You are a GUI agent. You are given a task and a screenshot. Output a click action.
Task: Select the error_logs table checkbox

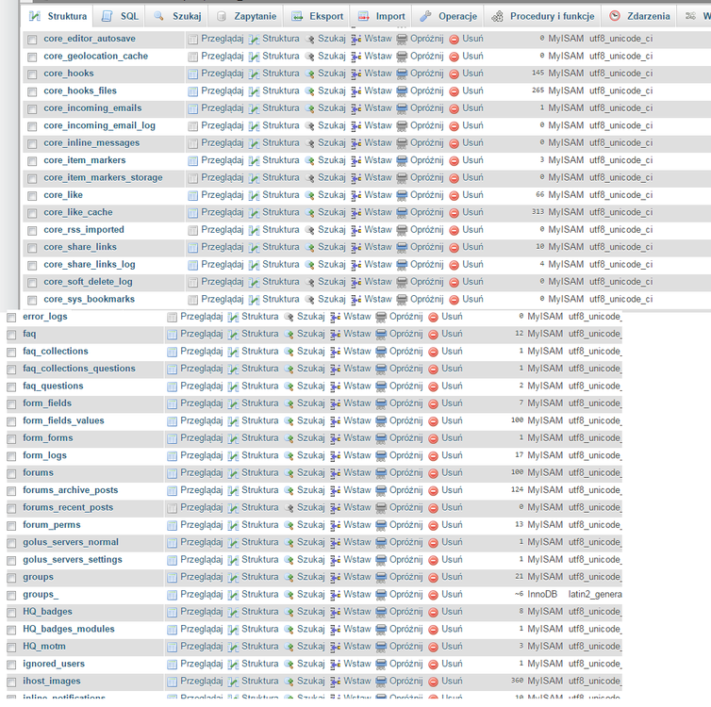(x=11, y=318)
